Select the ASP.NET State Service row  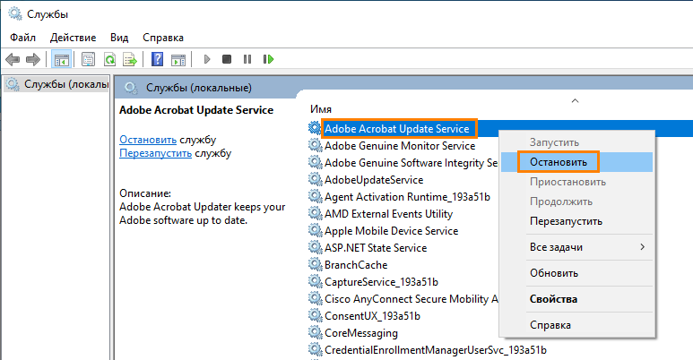tap(376, 247)
